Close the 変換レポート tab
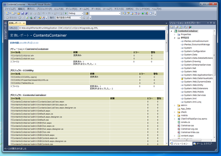221x156 pixels. tap(24, 23)
